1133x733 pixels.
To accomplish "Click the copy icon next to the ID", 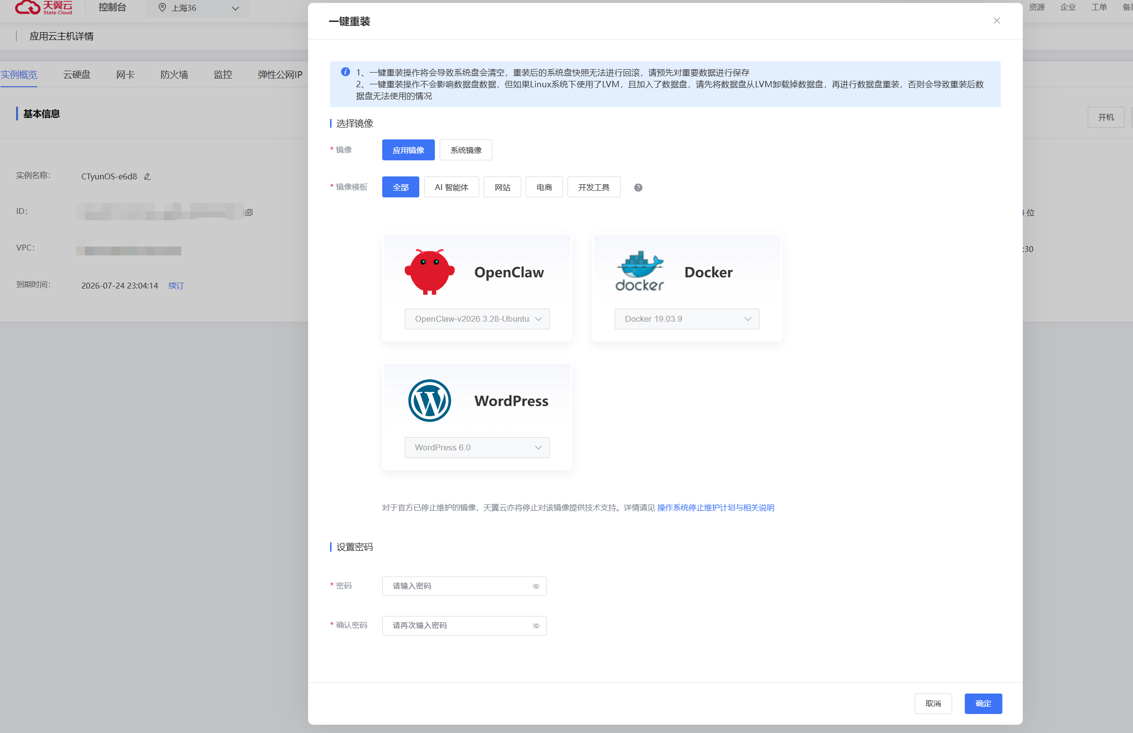I will click(x=249, y=212).
